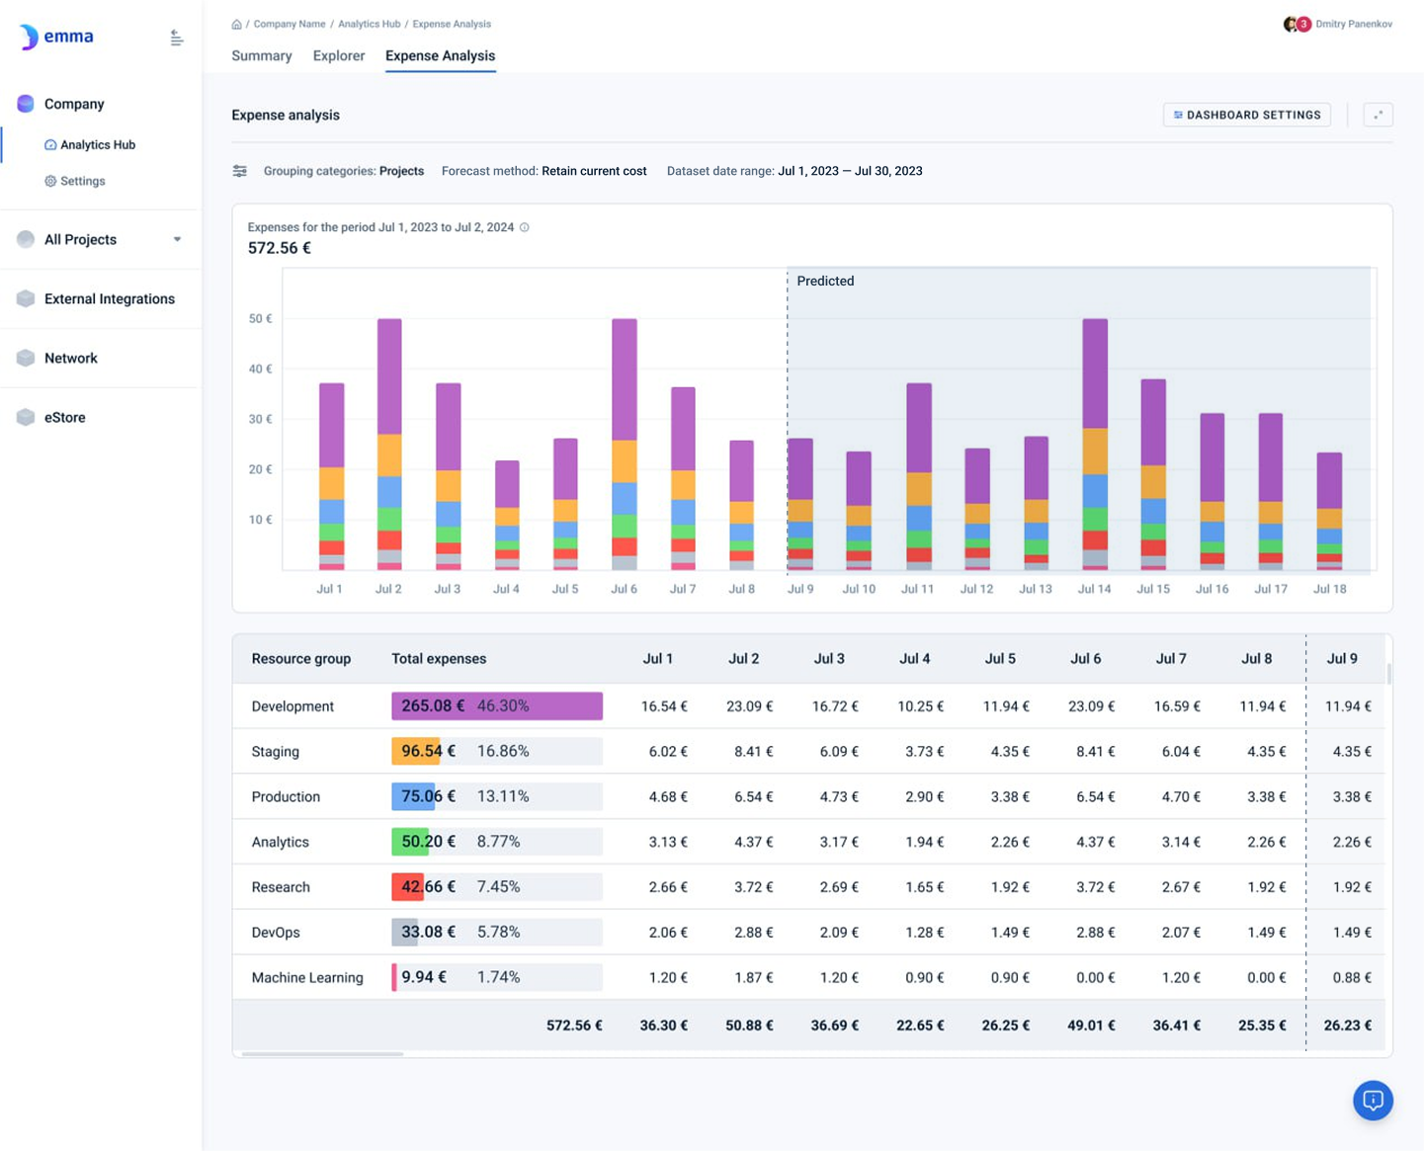The height and width of the screenshot is (1151, 1424).
Task: Click the horizontal table scrollbar
Action: [322, 1054]
